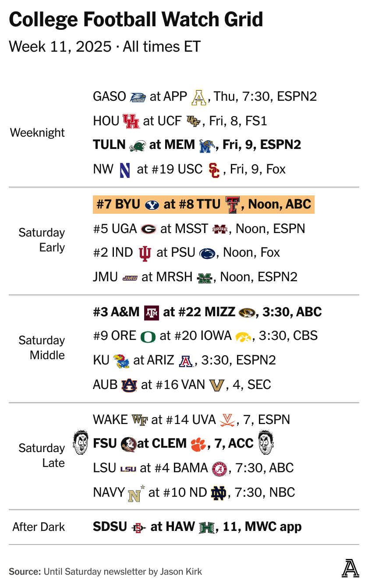Click the Penn State lion logo
The image size is (368, 587).
207,253
